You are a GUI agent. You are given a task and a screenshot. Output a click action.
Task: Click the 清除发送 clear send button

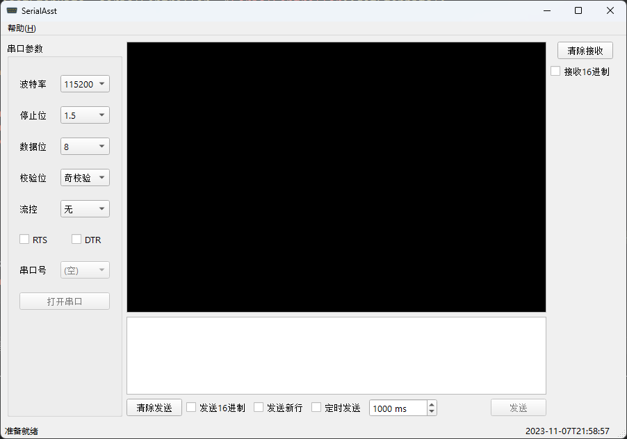154,408
